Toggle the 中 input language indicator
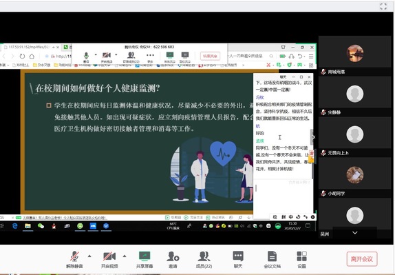Image resolution: width=395 pixels, height=275 pixels. click(291, 217)
